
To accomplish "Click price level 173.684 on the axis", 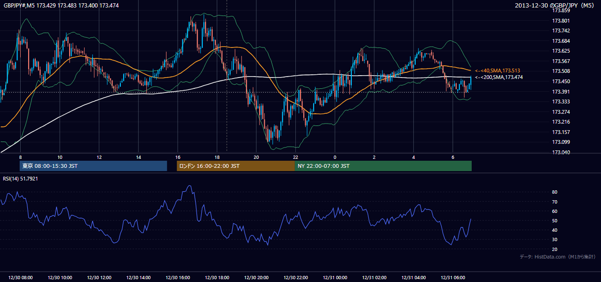I will point(561,41).
